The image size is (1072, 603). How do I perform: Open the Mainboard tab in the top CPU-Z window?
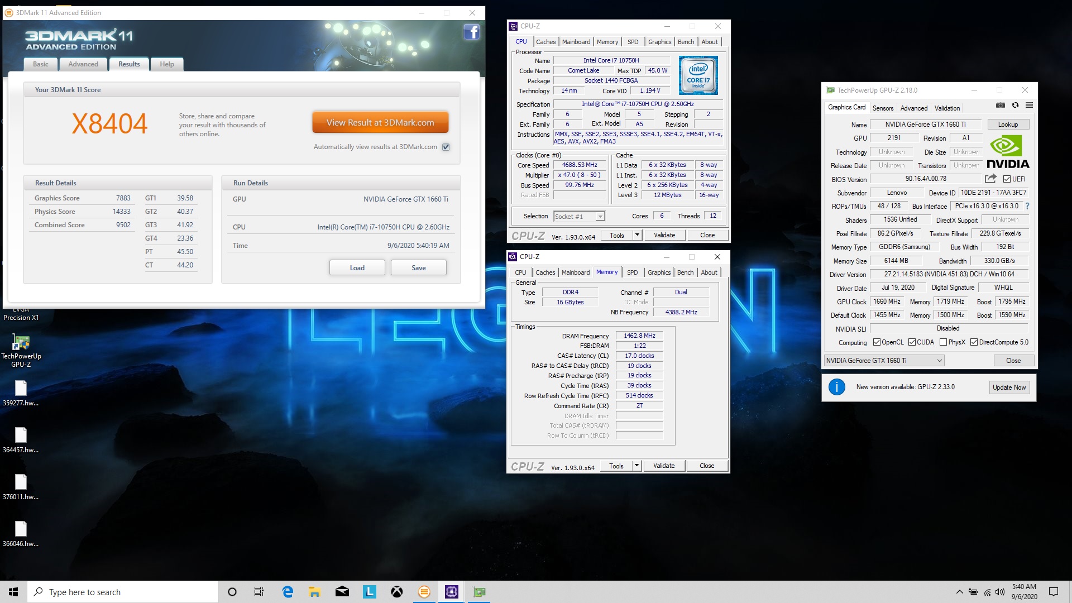point(576,42)
